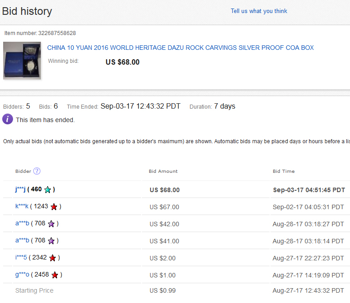This screenshot has height=303, width=350.
Task: Click the red star next to i***5
Action: coord(53,258)
